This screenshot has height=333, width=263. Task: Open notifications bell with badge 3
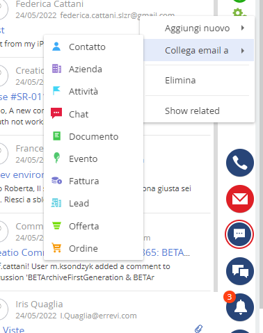(x=240, y=307)
